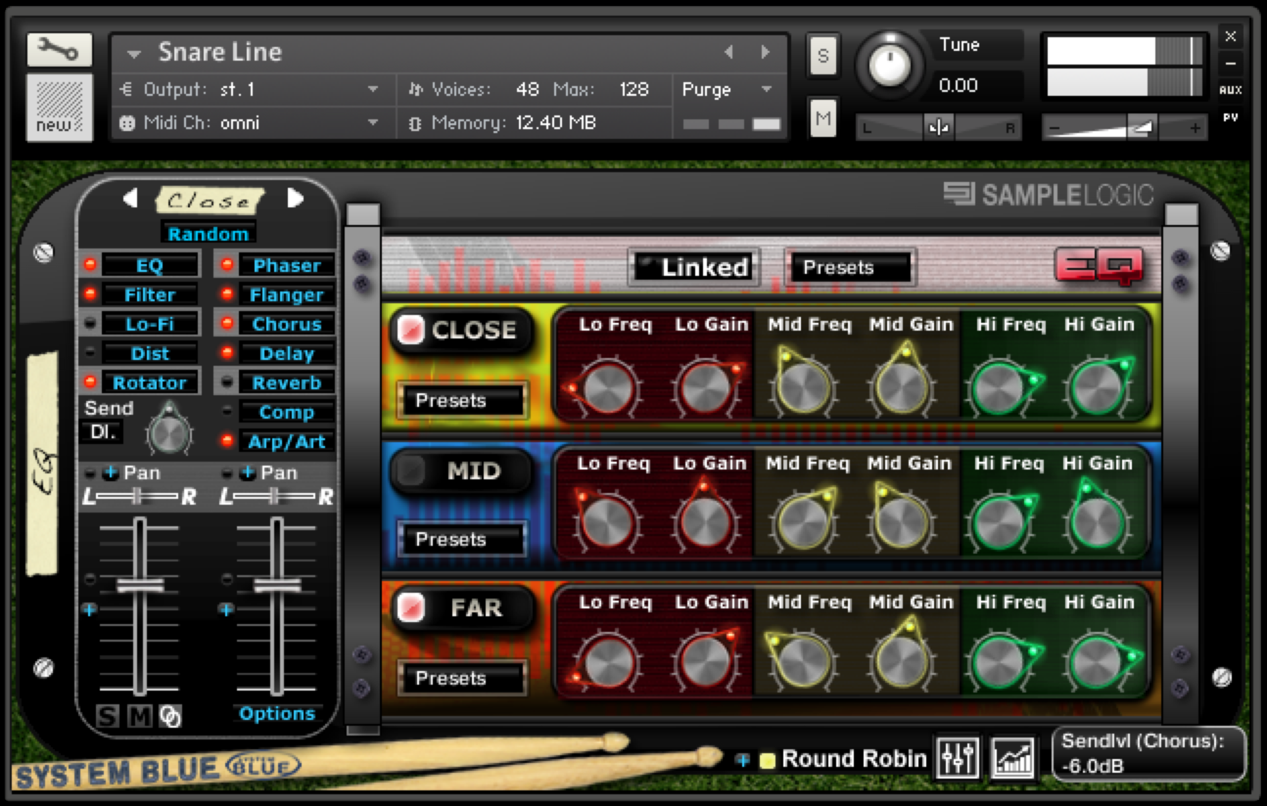Open the MID row Presets dropdown

tap(462, 539)
